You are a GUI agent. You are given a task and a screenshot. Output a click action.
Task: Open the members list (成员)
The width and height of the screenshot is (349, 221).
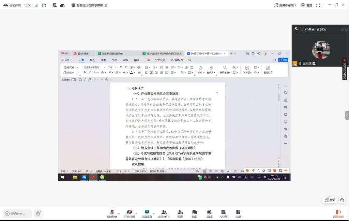(164, 213)
